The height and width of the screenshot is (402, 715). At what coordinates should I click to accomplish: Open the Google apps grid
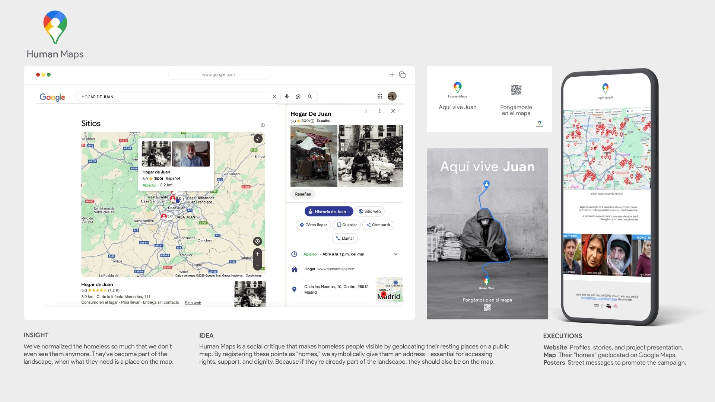click(380, 96)
